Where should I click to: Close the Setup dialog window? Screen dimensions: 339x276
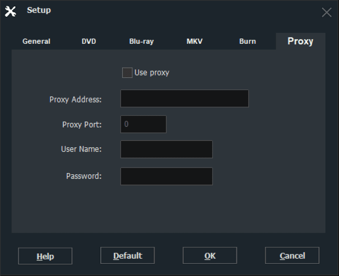coord(326,12)
